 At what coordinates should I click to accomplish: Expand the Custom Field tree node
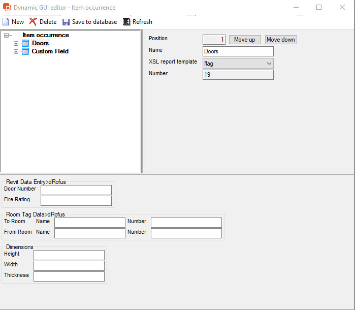(16, 51)
